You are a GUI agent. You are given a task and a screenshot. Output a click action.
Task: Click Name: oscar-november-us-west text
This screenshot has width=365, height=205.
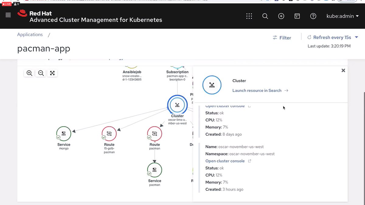[235, 147]
